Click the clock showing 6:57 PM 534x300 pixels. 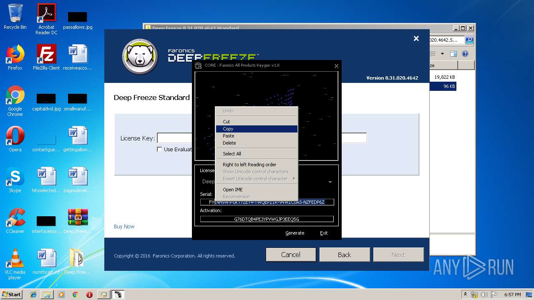tap(512, 295)
